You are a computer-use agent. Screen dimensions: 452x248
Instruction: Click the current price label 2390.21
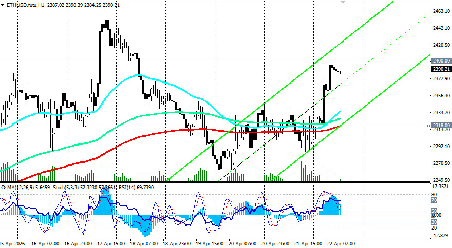point(441,69)
